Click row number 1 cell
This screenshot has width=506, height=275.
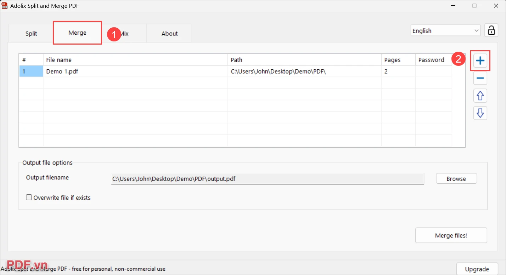pos(31,71)
